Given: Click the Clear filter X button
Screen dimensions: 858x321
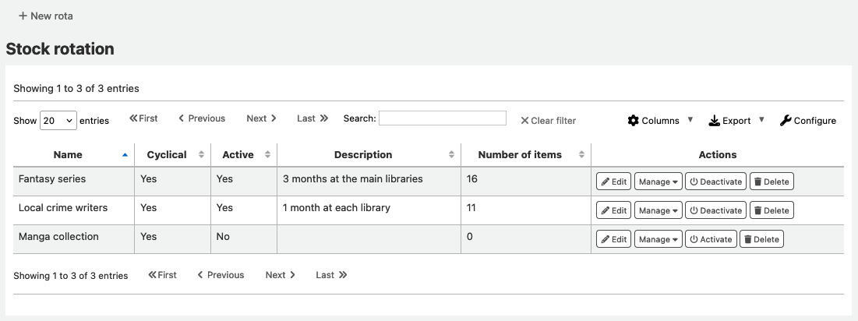Looking at the screenshot, I should coord(549,121).
